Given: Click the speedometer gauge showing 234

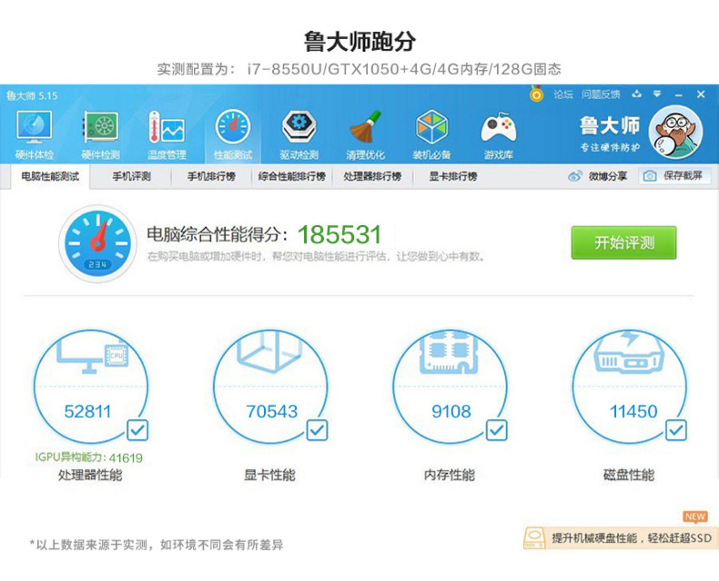Looking at the screenshot, I should tap(97, 244).
